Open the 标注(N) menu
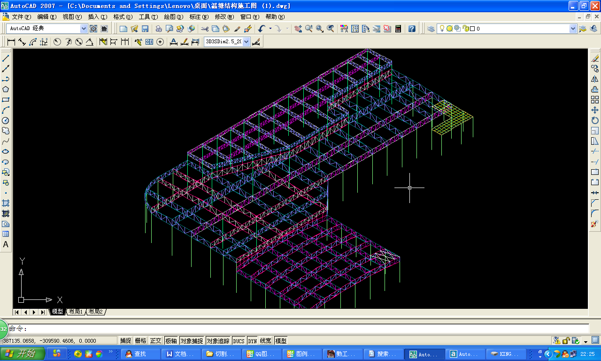This screenshot has height=361, width=601. click(199, 16)
